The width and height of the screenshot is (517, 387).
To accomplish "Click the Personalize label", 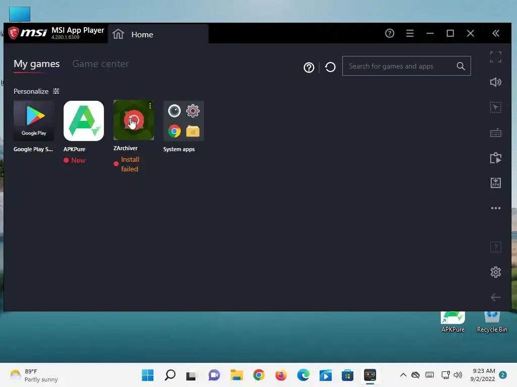I will tap(31, 91).
